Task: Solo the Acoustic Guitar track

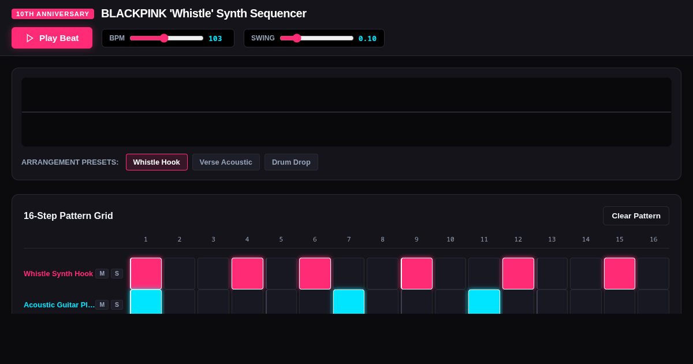Action: tap(117, 304)
